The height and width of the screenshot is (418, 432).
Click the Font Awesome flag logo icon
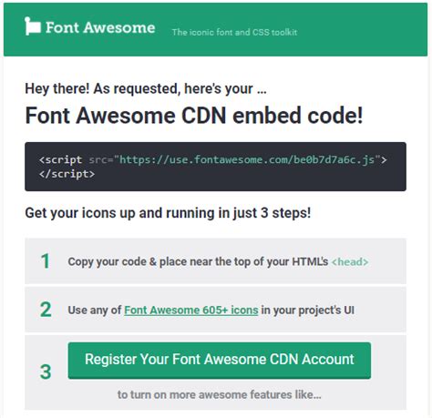[33, 26]
